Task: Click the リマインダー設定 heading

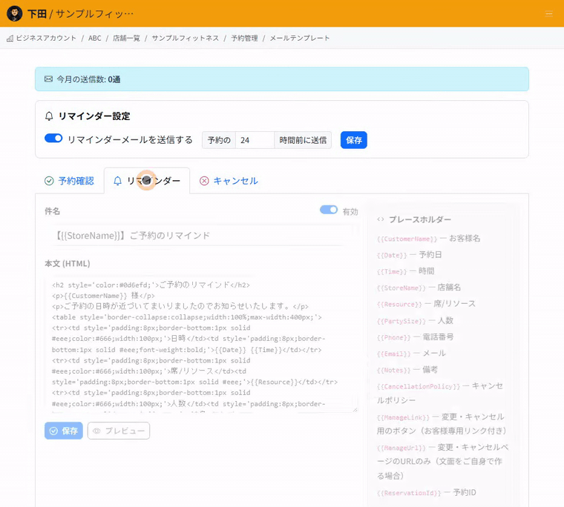Action: (x=94, y=116)
